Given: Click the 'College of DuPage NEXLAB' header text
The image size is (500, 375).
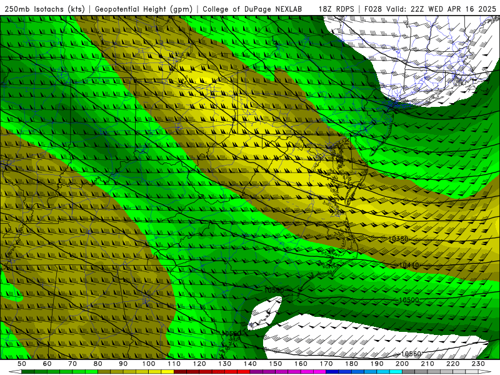Looking at the screenshot, I should pyautogui.click(x=252, y=9).
